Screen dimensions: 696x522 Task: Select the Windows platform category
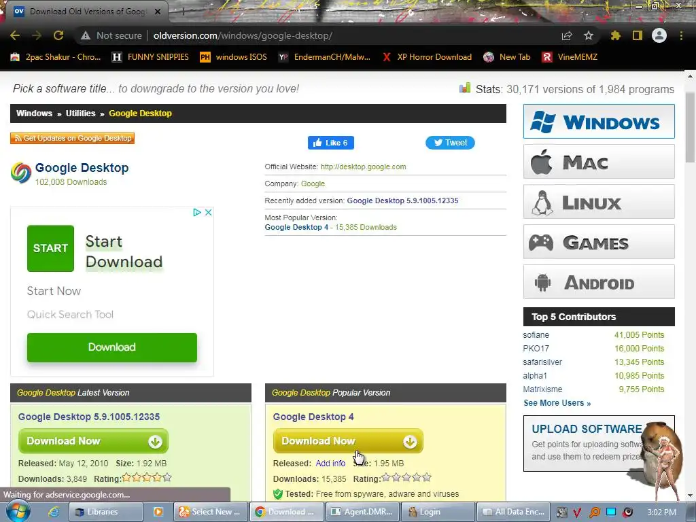tap(599, 121)
